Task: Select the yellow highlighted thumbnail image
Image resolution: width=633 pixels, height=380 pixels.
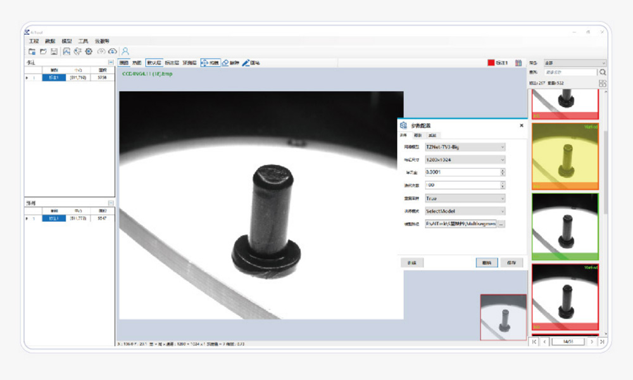Action: click(x=565, y=156)
